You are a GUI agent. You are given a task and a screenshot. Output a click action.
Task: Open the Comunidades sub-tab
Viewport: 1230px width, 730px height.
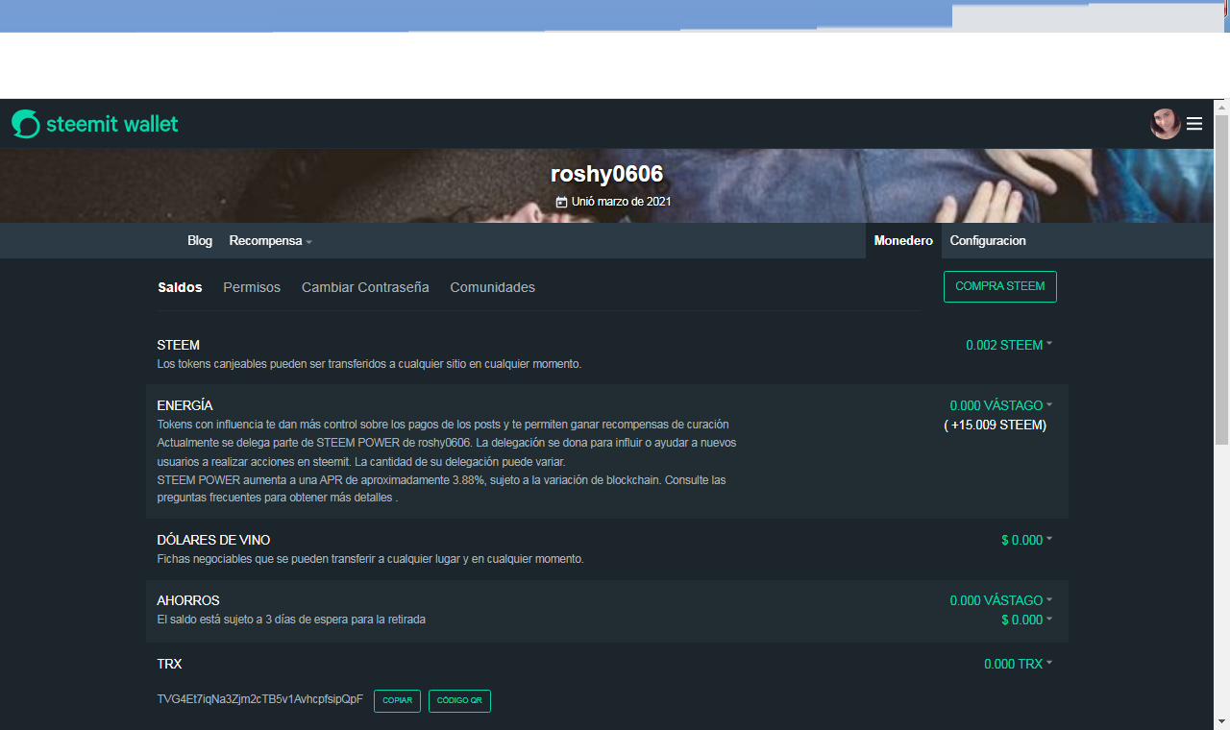tap(493, 287)
